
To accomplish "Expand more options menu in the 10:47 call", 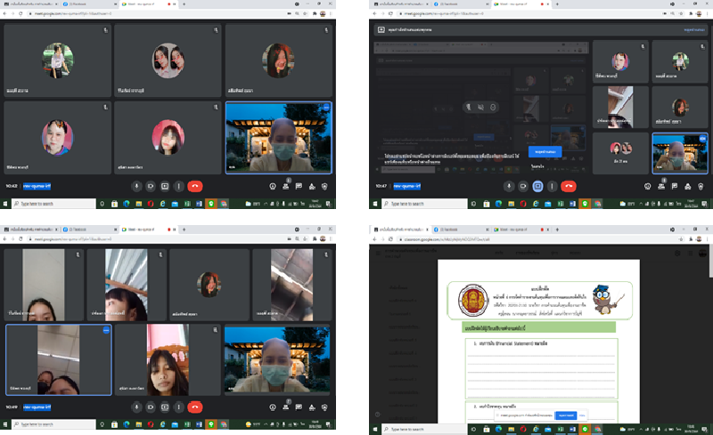I will 553,186.
